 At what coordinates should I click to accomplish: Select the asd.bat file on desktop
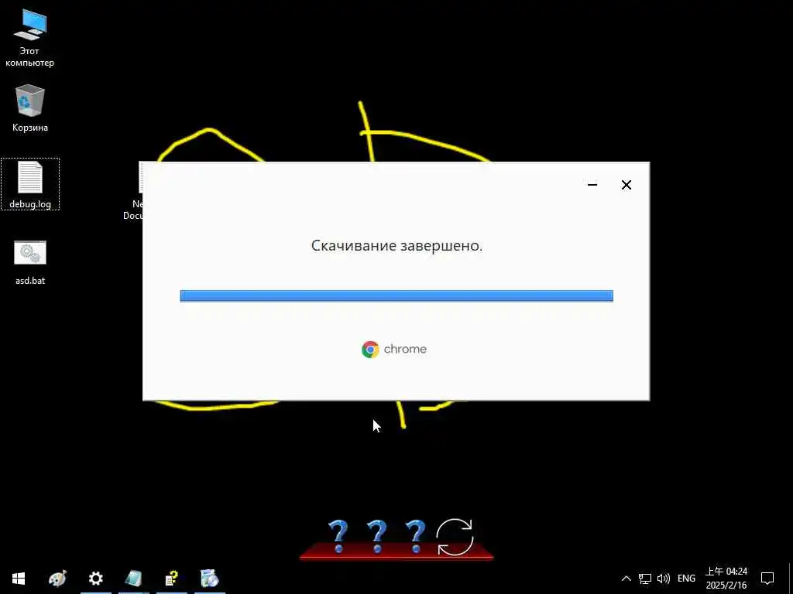click(30, 263)
